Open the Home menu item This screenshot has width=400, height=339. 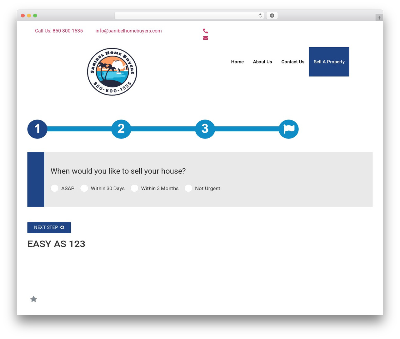pyautogui.click(x=237, y=62)
